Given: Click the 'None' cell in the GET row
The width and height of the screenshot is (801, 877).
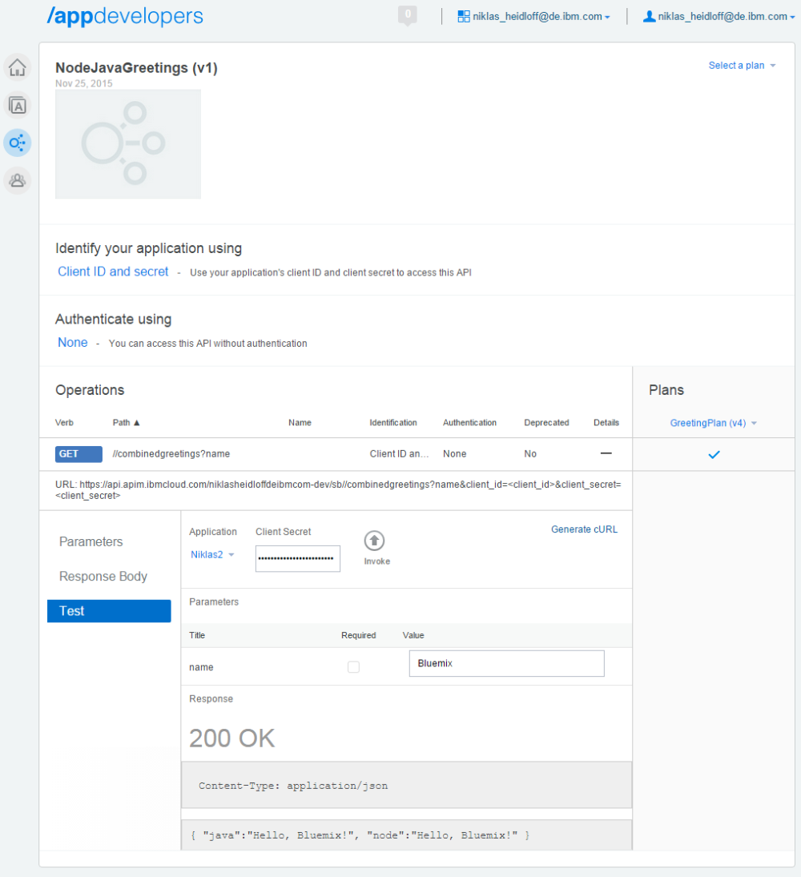Looking at the screenshot, I should coord(455,453).
